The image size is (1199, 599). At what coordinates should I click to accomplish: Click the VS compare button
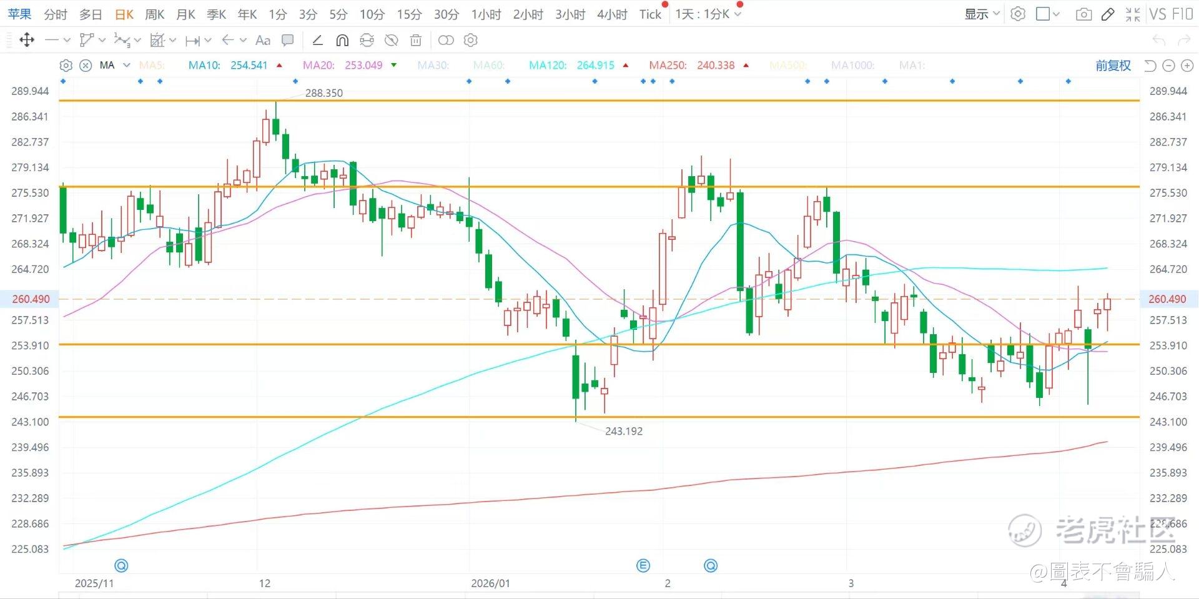pyautogui.click(x=1157, y=14)
